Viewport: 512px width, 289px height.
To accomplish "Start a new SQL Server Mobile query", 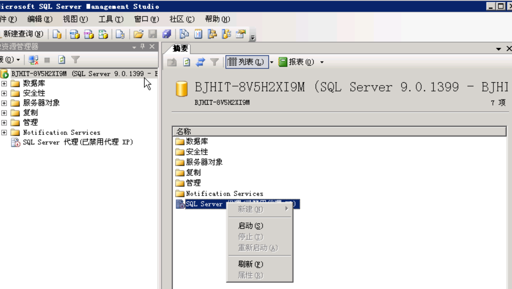I will click(120, 34).
